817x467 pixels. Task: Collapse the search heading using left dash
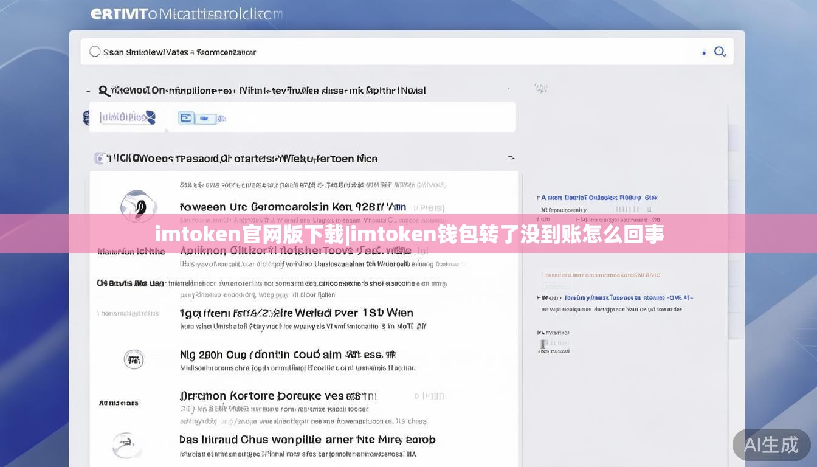point(88,91)
